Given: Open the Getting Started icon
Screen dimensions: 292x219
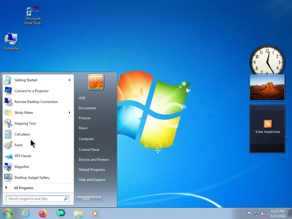Looking at the screenshot, I should tap(8, 80).
